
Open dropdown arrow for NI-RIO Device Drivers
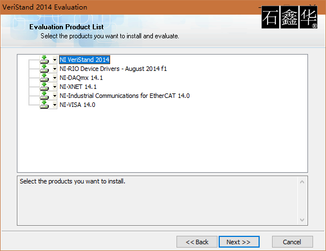tap(55, 69)
